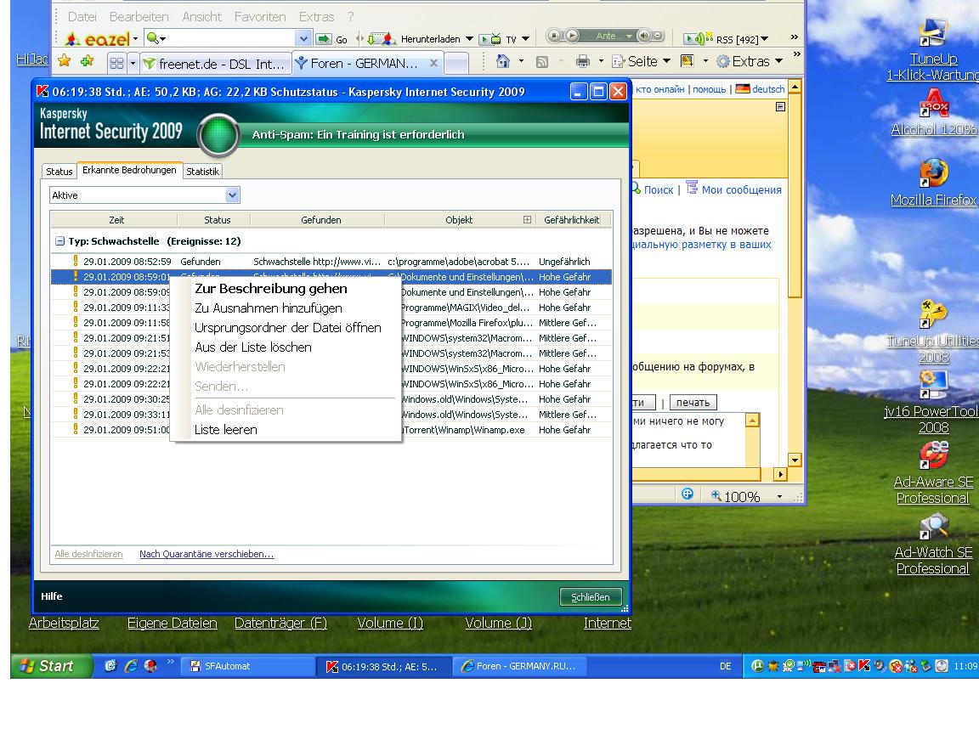
Task: Click the deutsch language link
Action: coord(768,89)
